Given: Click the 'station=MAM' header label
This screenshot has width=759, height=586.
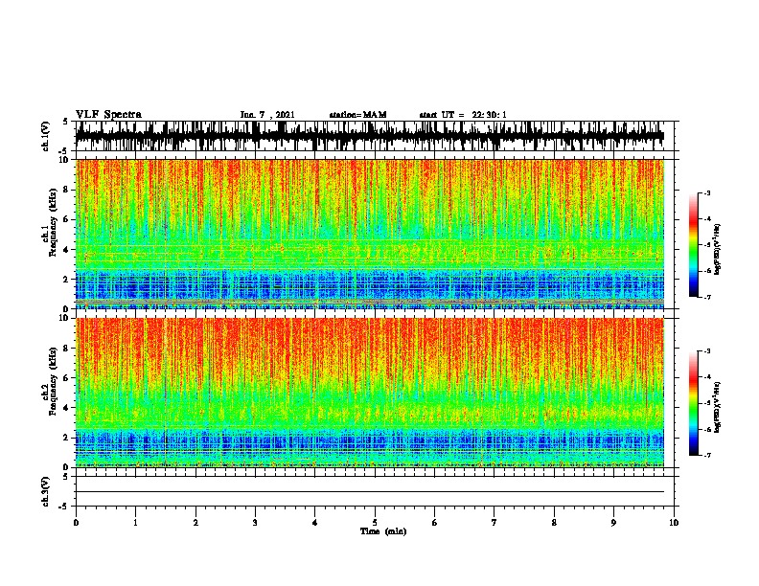Looking at the screenshot, I should [x=357, y=115].
